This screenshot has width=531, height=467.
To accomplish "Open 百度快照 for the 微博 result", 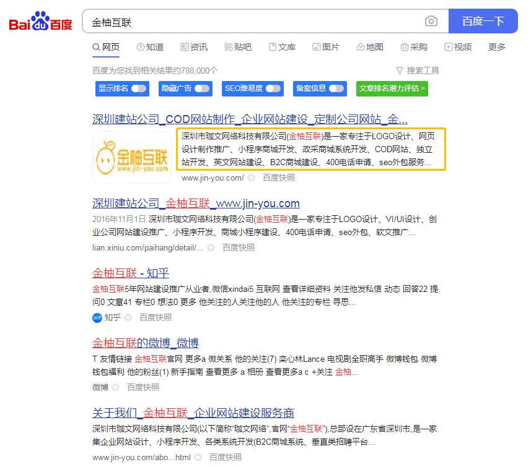I will click(143, 388).
